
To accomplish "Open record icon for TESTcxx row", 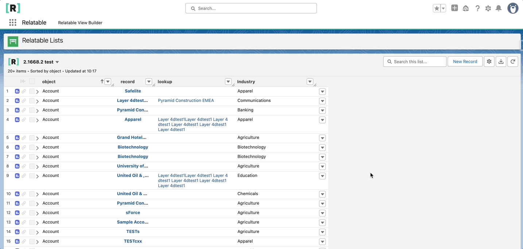I will 17,241.
